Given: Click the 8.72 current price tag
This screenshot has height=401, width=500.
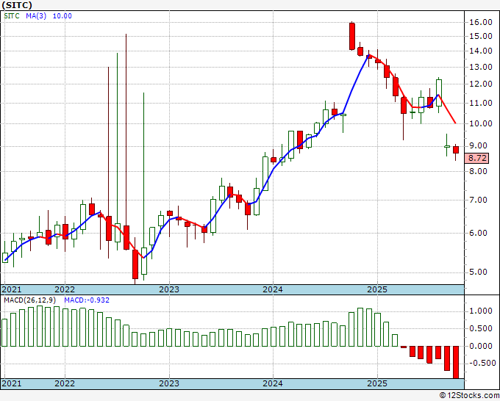Looking at the screenshot, I should click(x=477, y=158).
